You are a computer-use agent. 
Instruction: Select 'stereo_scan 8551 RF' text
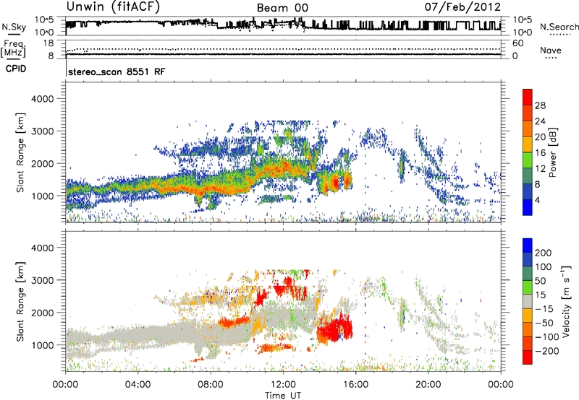[117, 71]
